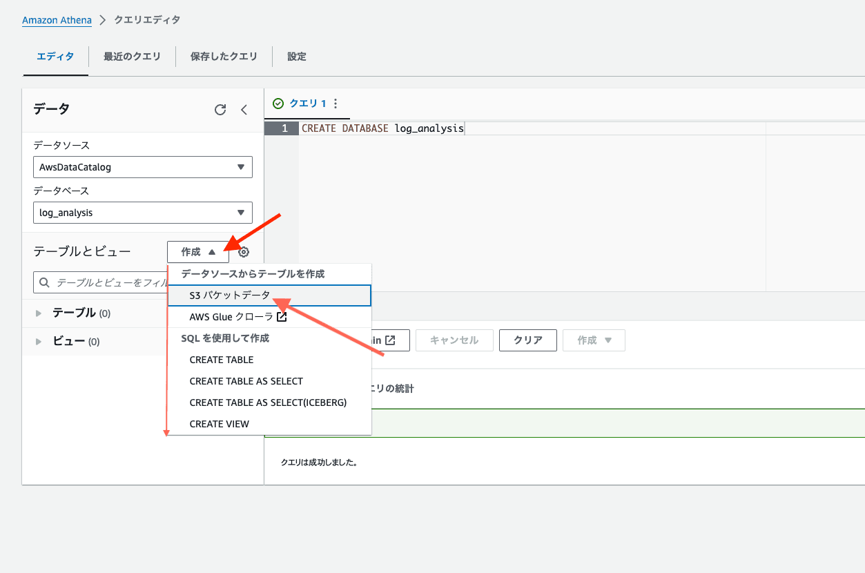Open the AwsDataCatalog data source dropdown

(x=142, y=167)
